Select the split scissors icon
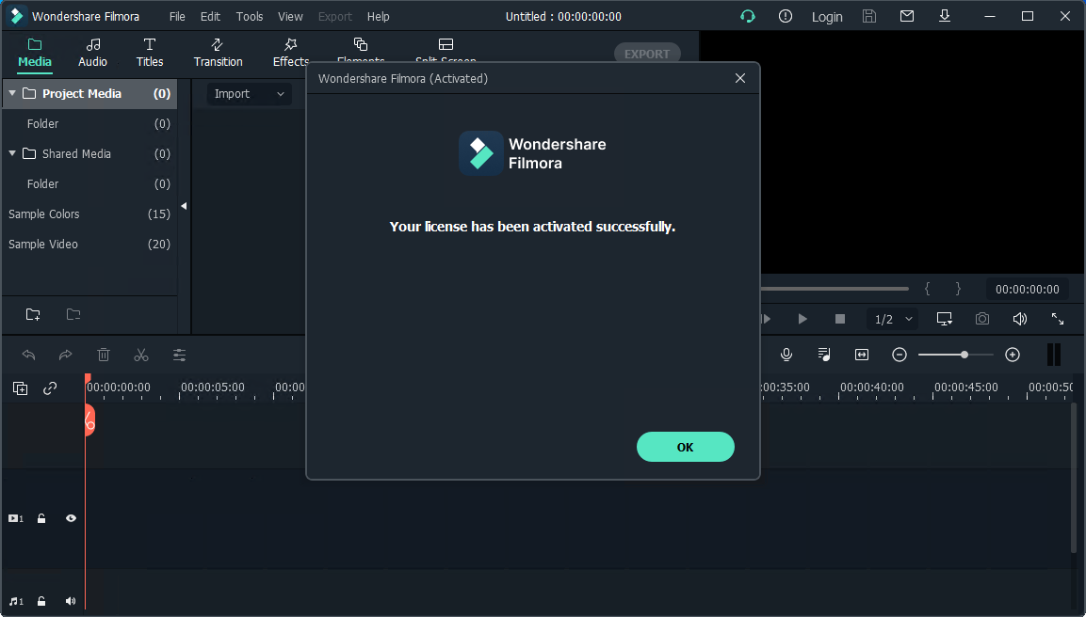The image size is (1086, 617). 141,355
